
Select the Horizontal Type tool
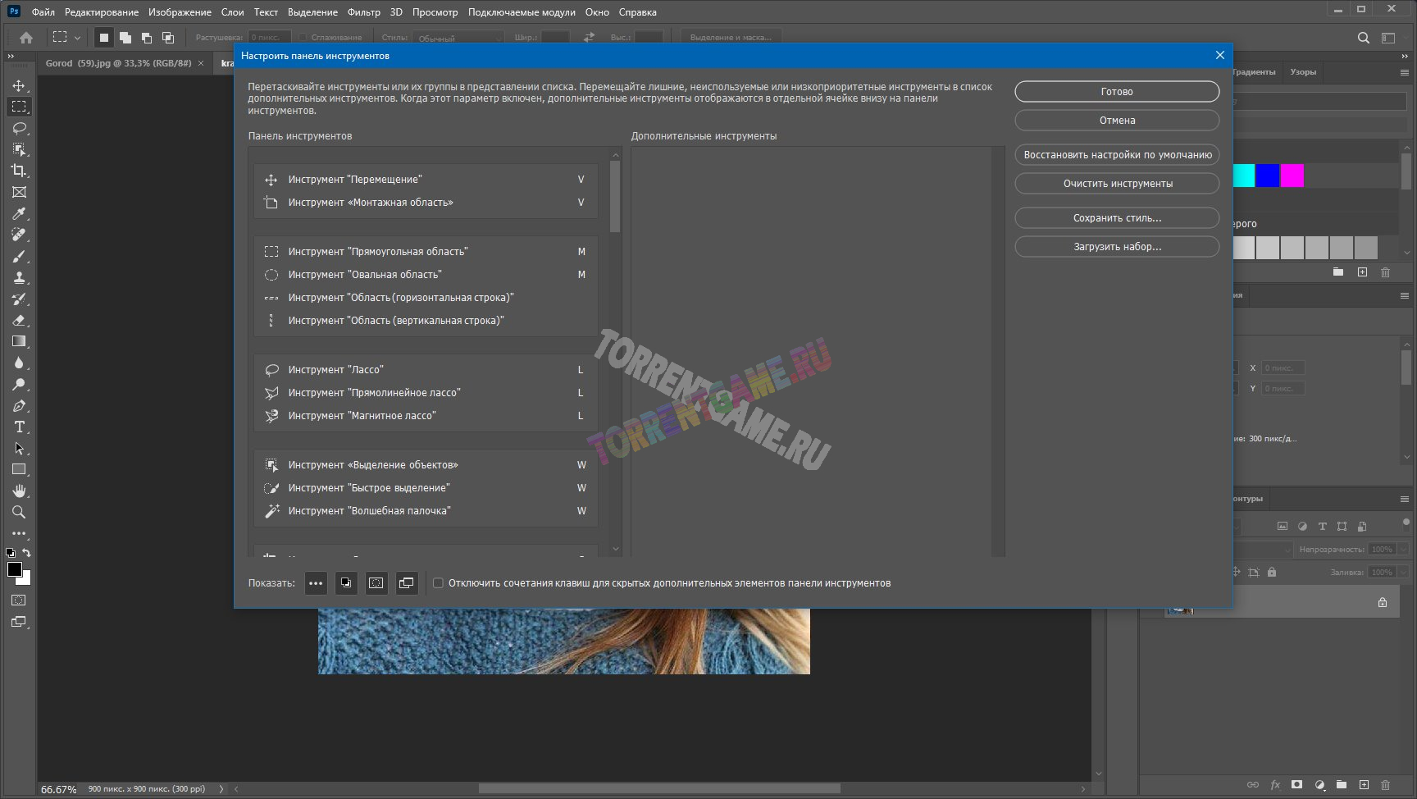[x=19, y=427]
